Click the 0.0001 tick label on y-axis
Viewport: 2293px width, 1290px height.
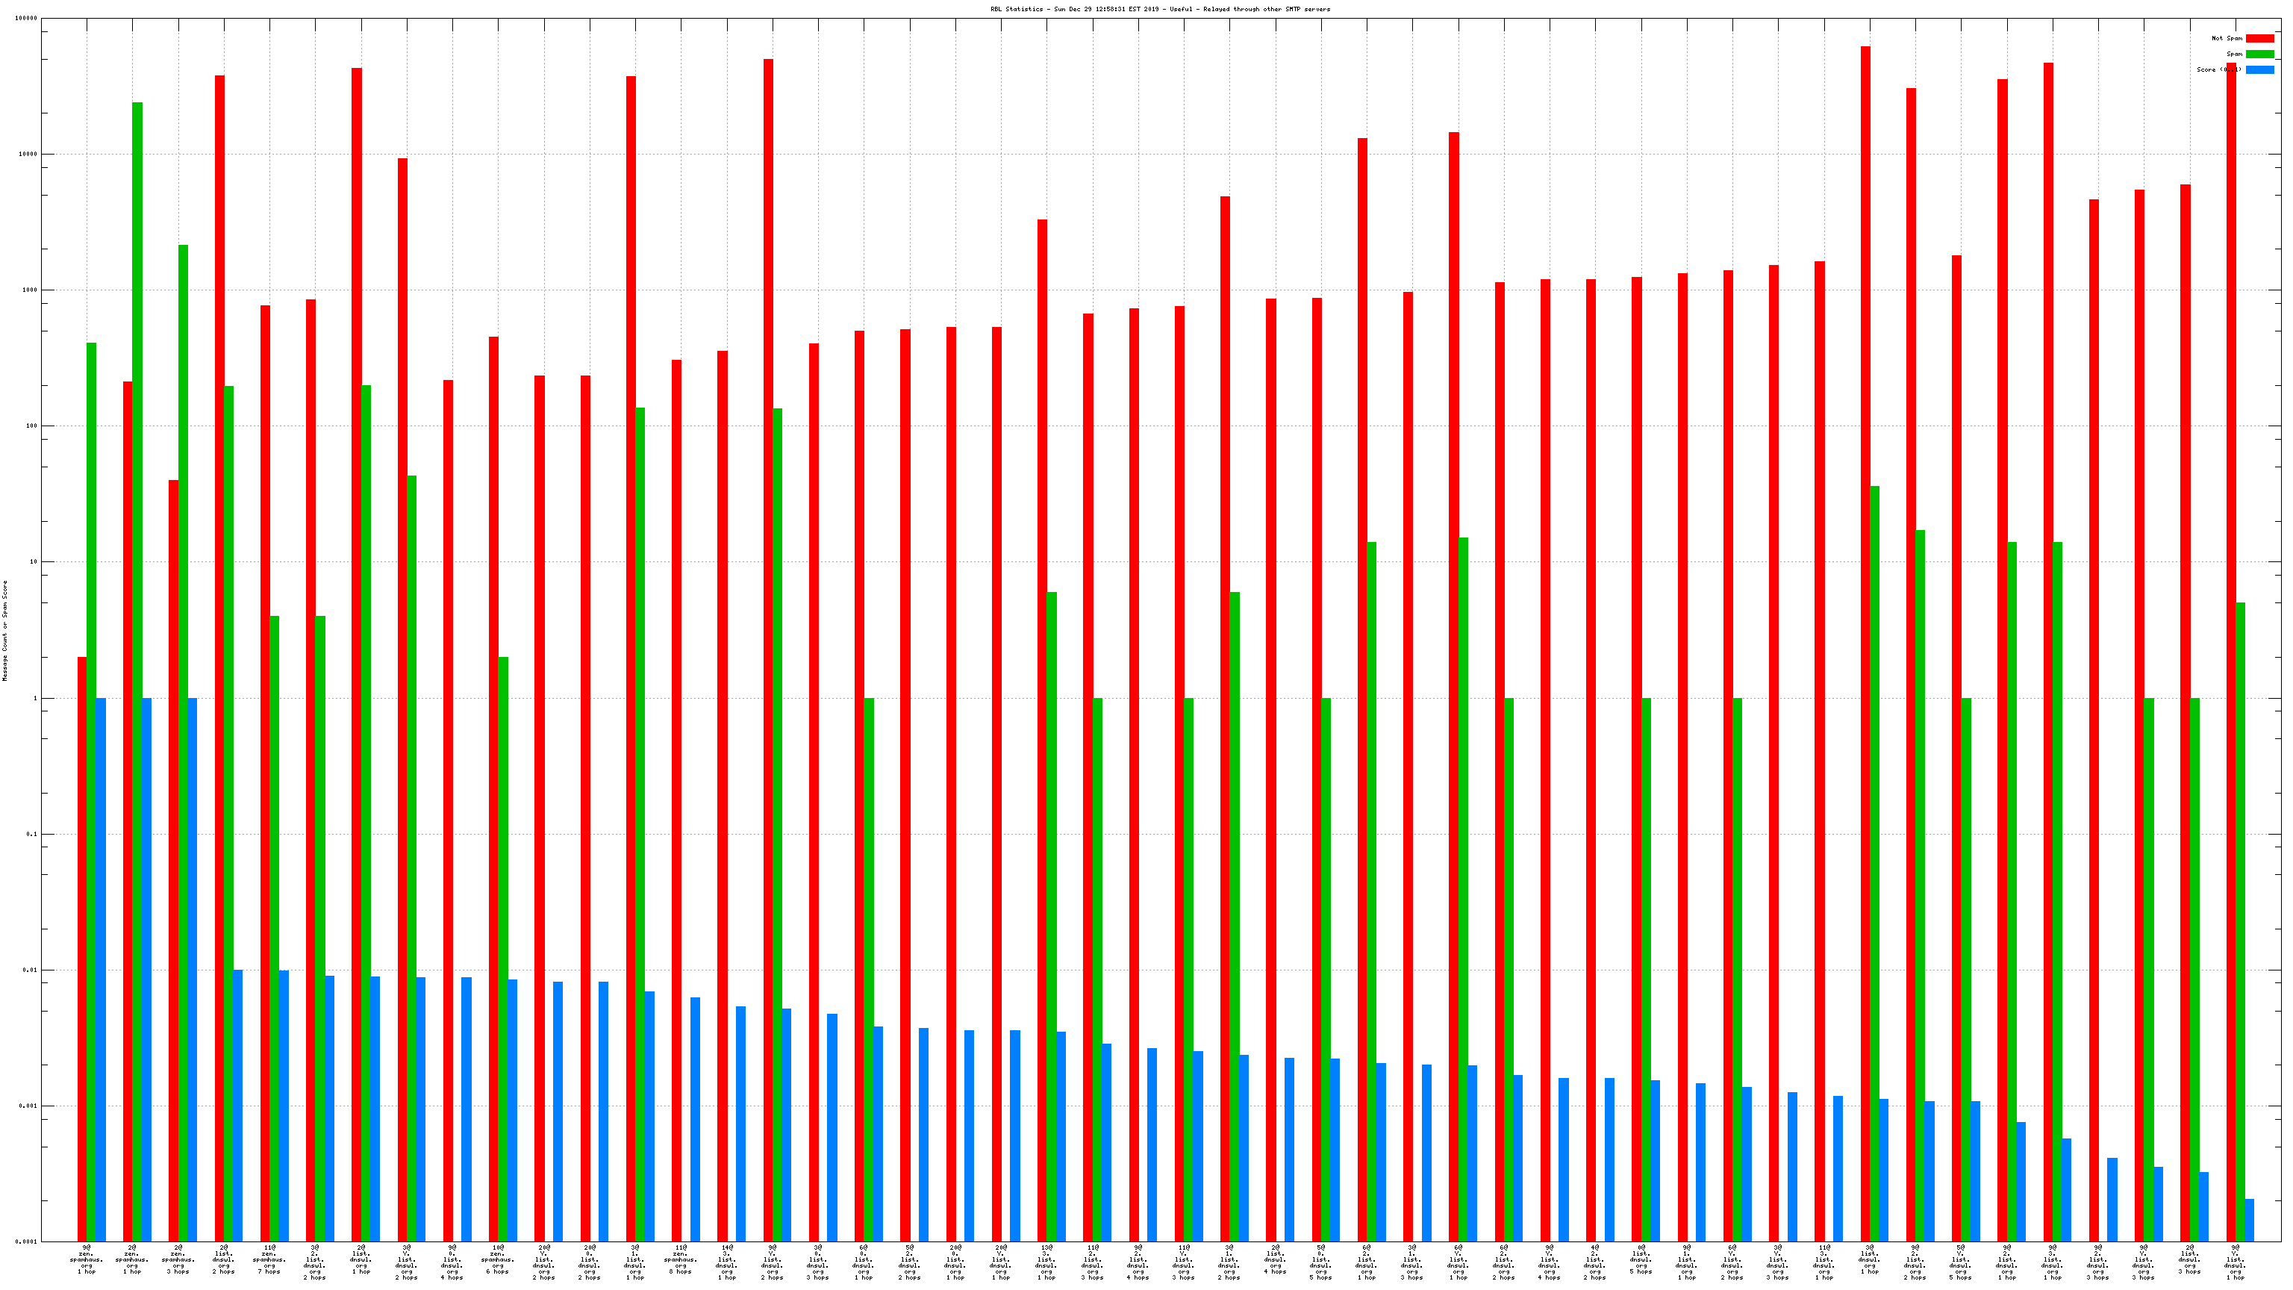[x=26, y=1242]
